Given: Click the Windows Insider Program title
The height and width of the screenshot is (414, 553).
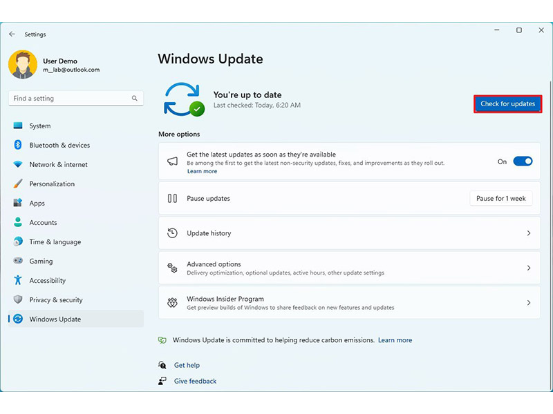Looking at the screenshot, I should (225, 299).
